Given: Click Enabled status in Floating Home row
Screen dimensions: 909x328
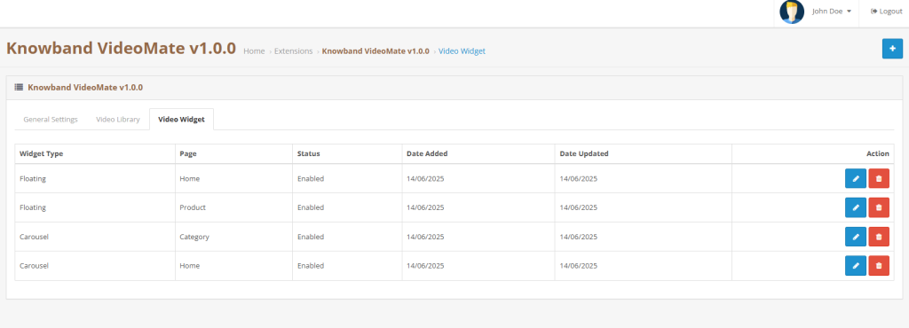Looking at the screenshot, I should tap(311, 179).
